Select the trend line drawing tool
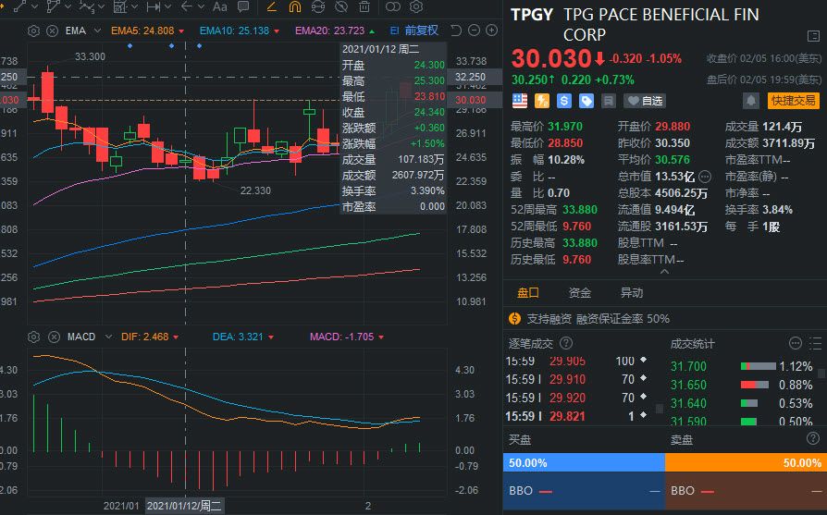This screenshot has height=515, width=827. point(19,6)
